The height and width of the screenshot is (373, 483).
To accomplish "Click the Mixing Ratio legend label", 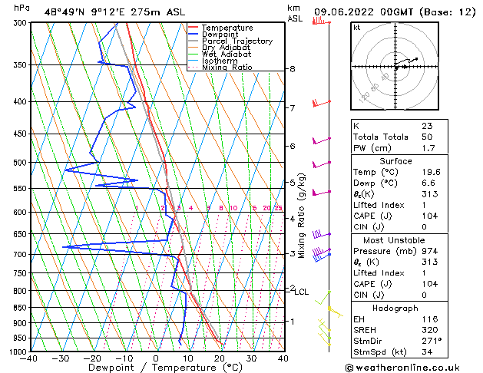I will pos(227,67).
